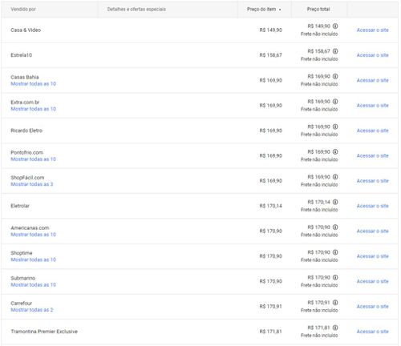Click info icon beside Eletrolar R$ 170,14 total
Image resolution: width=401 pixels, height=346 pixels.
(x=335, y=202)
